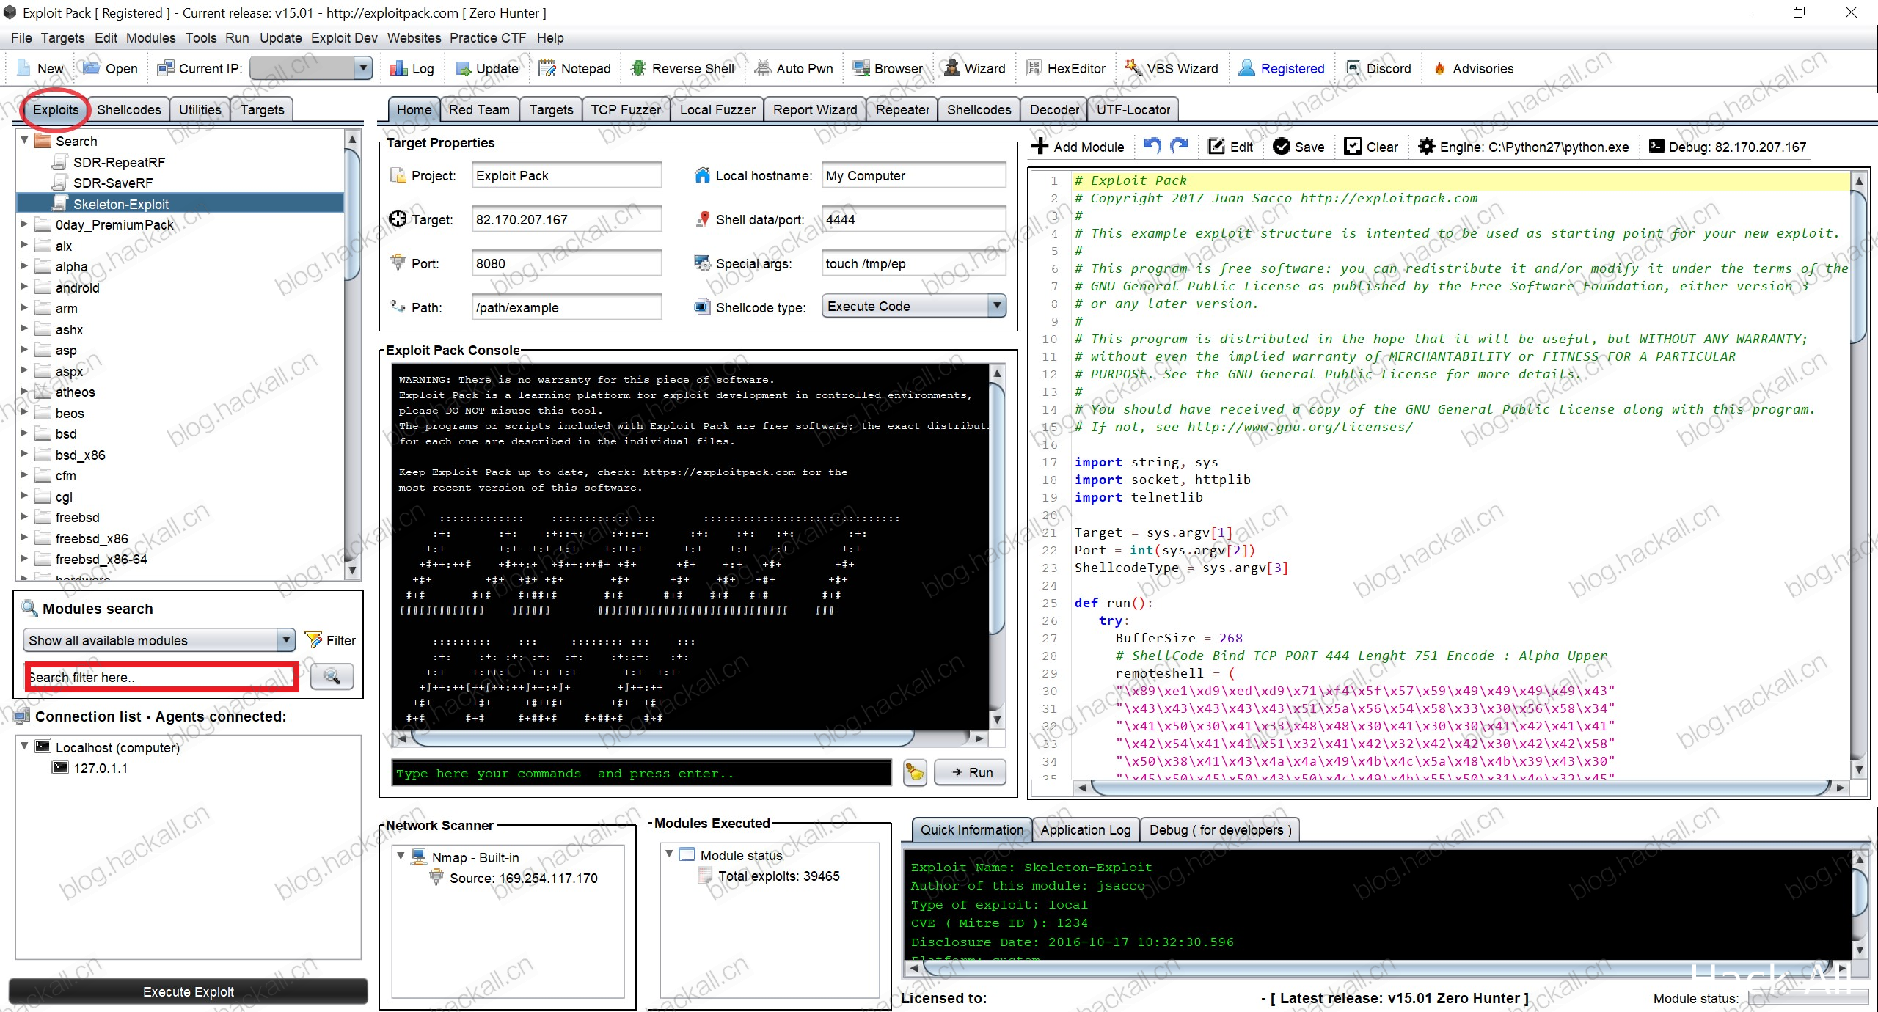Click the Target IP field
Viewport: 1878px width, 1012px height.
click(566, 219)
